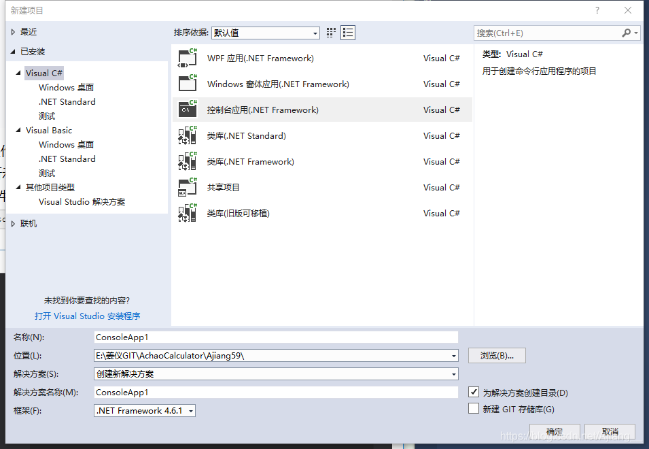Switch to medium icons list view

click(348, 33)
